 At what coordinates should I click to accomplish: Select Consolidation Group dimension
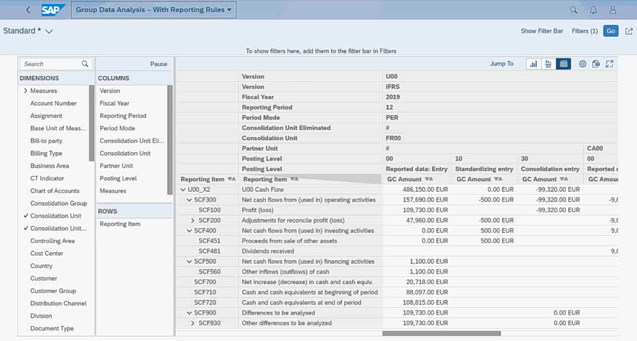58,203
